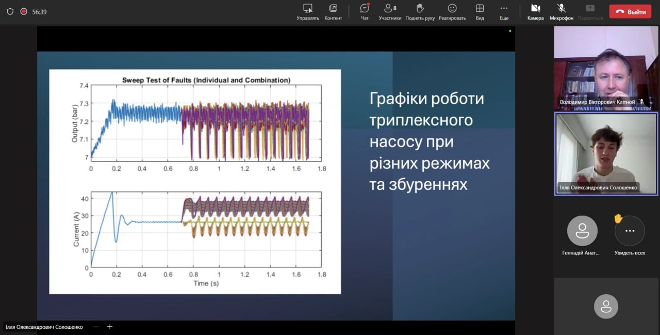
Task: Click the Sweep Test of Faults chart title
Action: coord(206,80)
